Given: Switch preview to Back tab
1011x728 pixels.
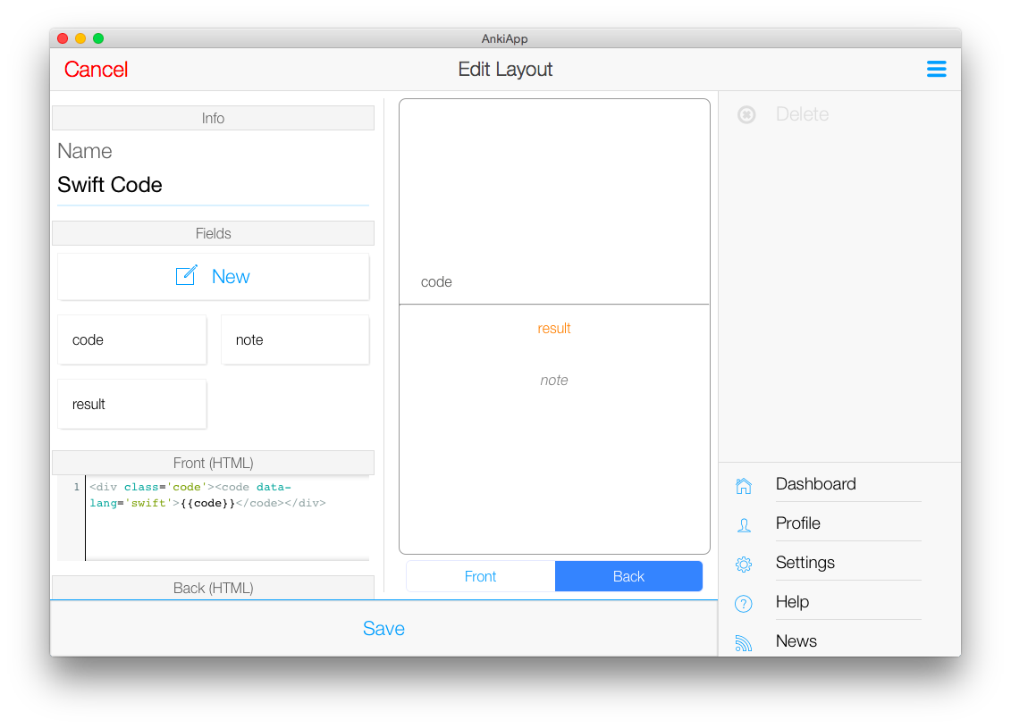Looking at the screenshot, I should (x=628, y=576).
